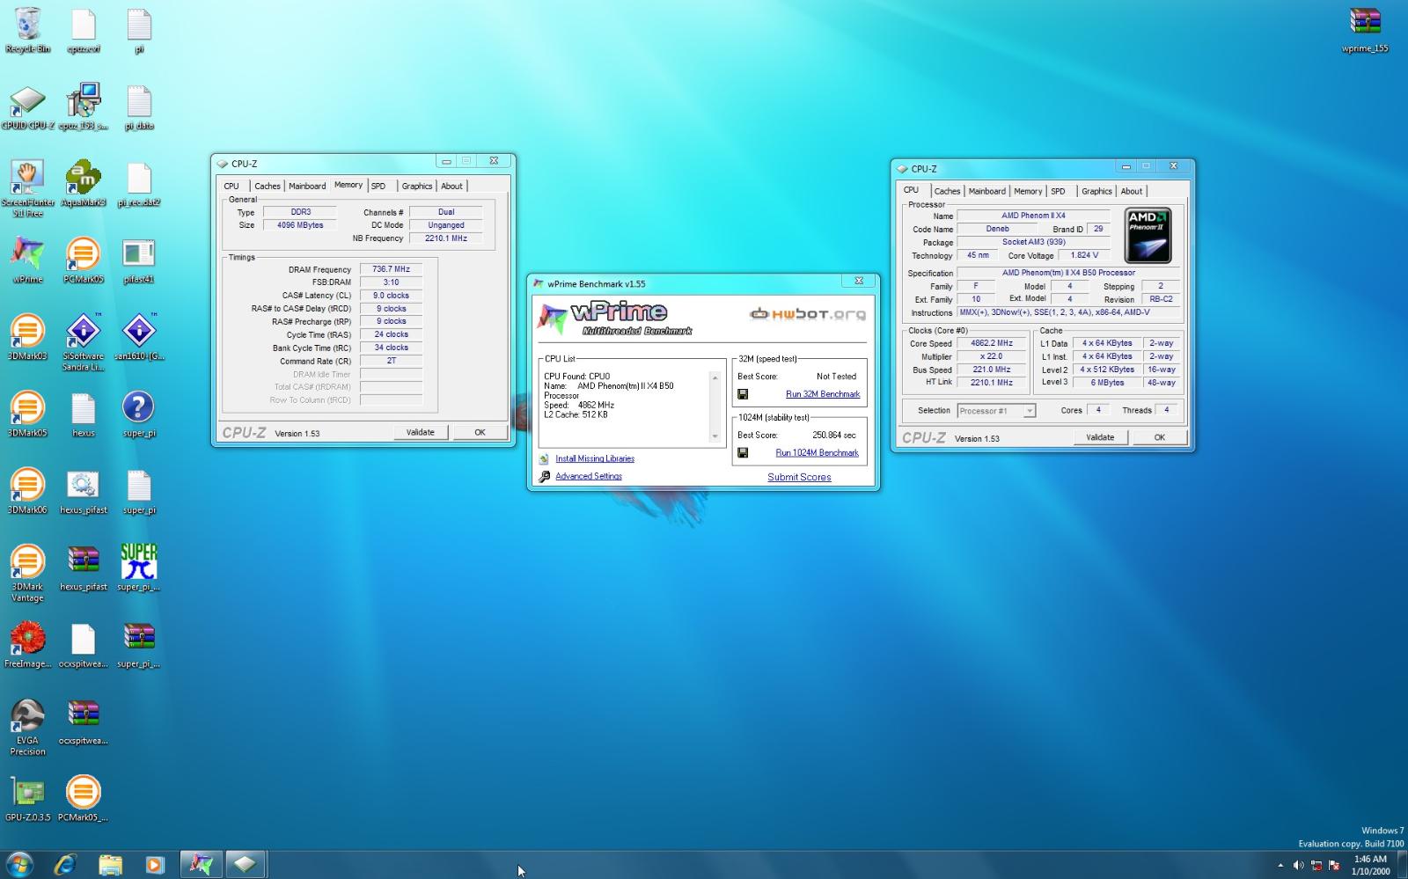Click Install Missing Libraries link
Screen dimensions: 1408x879
[595, 458]
